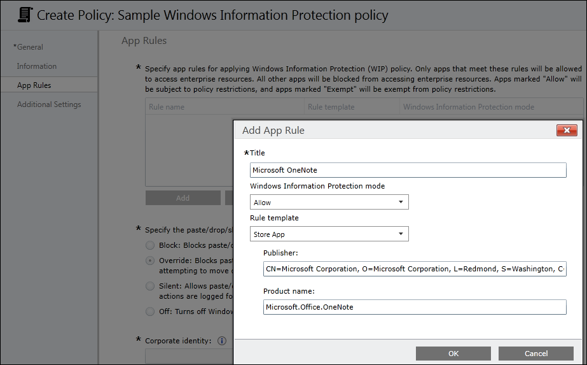Click the Publisher text field
This screenshot has width=587, height=365.
click(415, 269)
